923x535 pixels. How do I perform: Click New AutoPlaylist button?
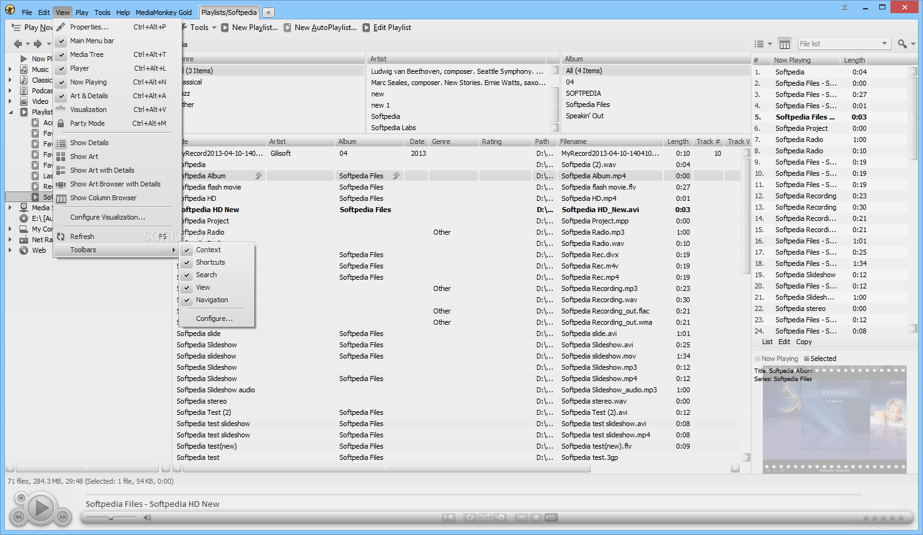[320, 28]
